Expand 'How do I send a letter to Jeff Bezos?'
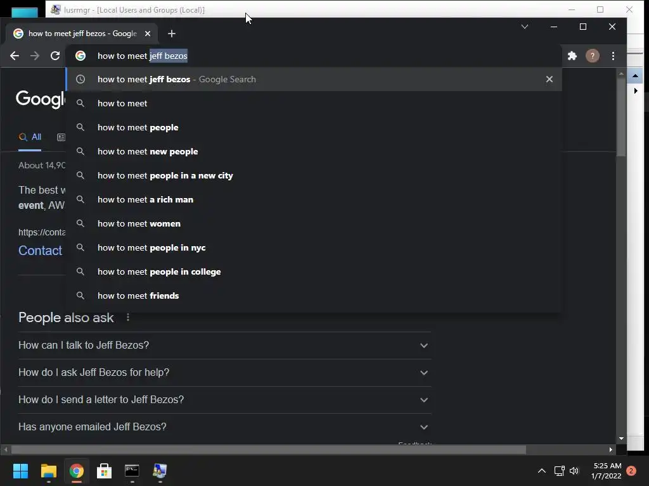 click(x=224, y=400)
